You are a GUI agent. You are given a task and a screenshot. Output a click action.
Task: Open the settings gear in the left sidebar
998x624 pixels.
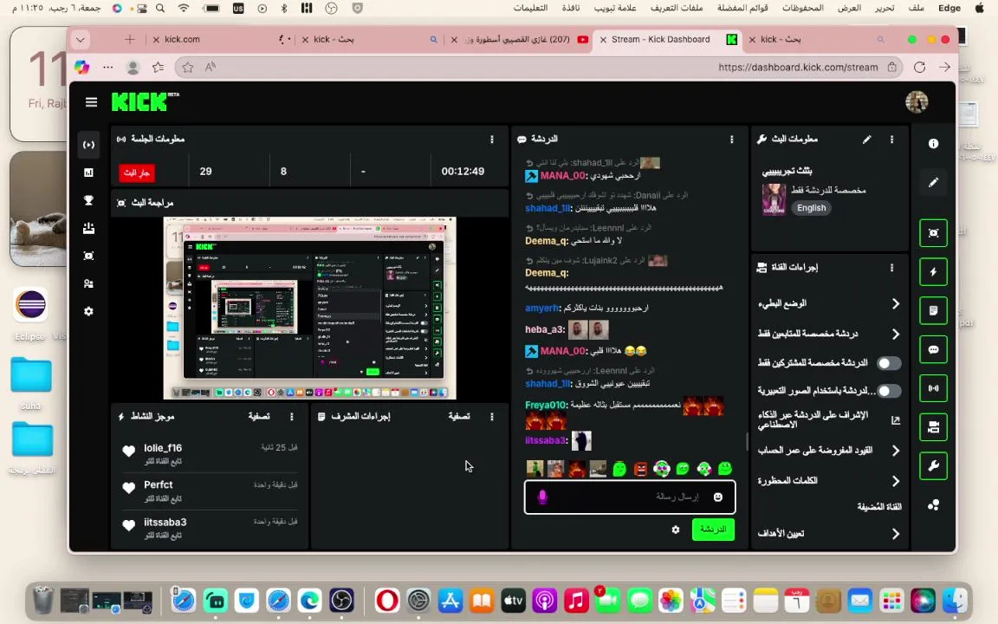[88, 311]
